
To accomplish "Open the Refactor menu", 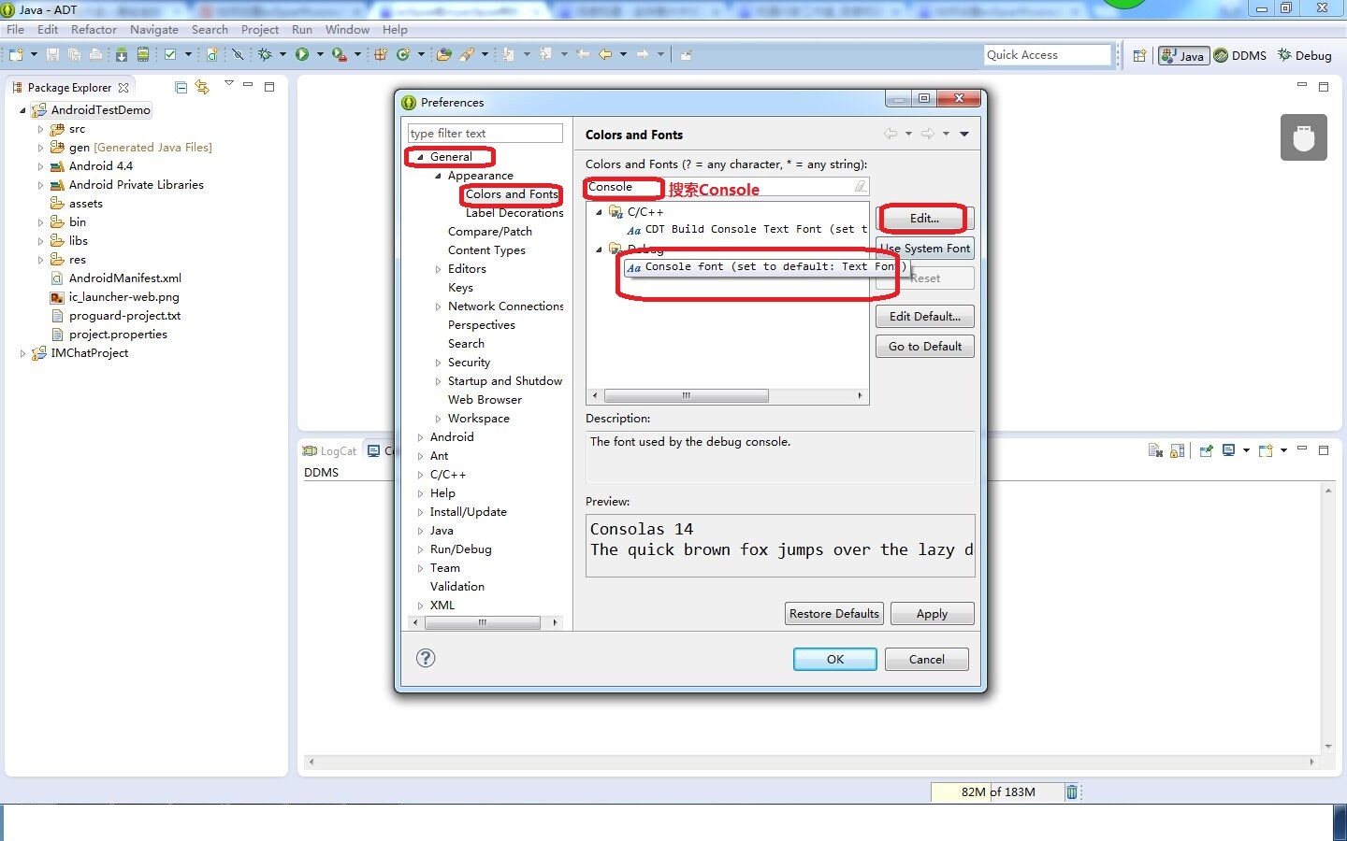I will point(94,29).
